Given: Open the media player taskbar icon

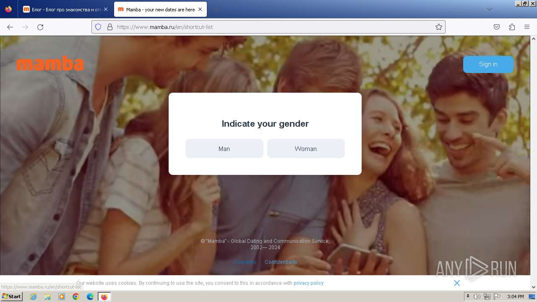Looking at the screenshot, I should 62,297.
